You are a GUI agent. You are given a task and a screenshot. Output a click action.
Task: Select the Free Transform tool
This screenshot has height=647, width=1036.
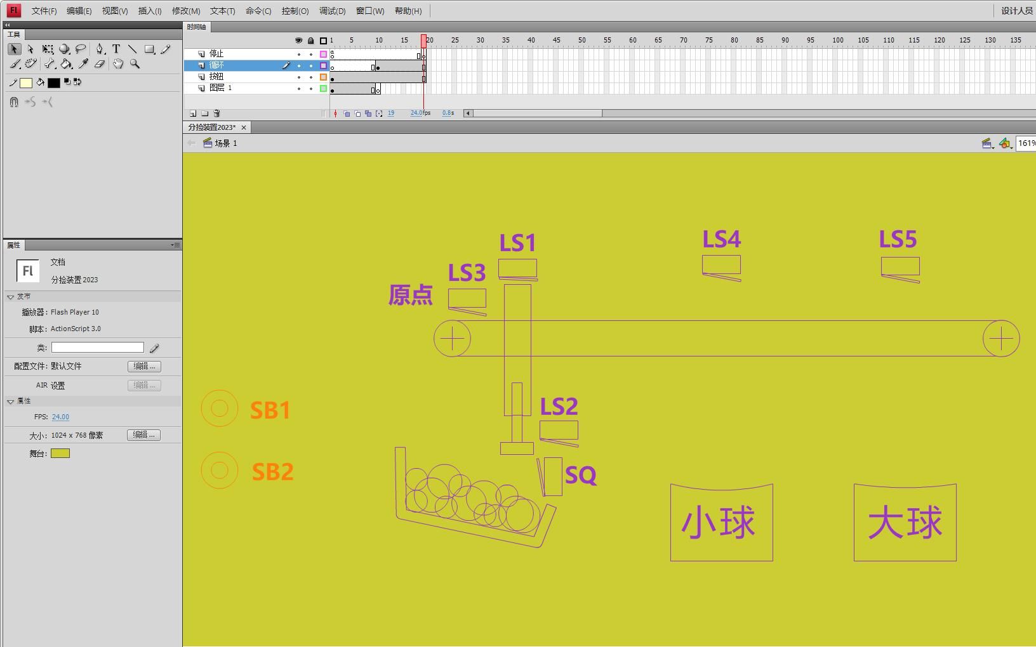(x=48, y=49)
